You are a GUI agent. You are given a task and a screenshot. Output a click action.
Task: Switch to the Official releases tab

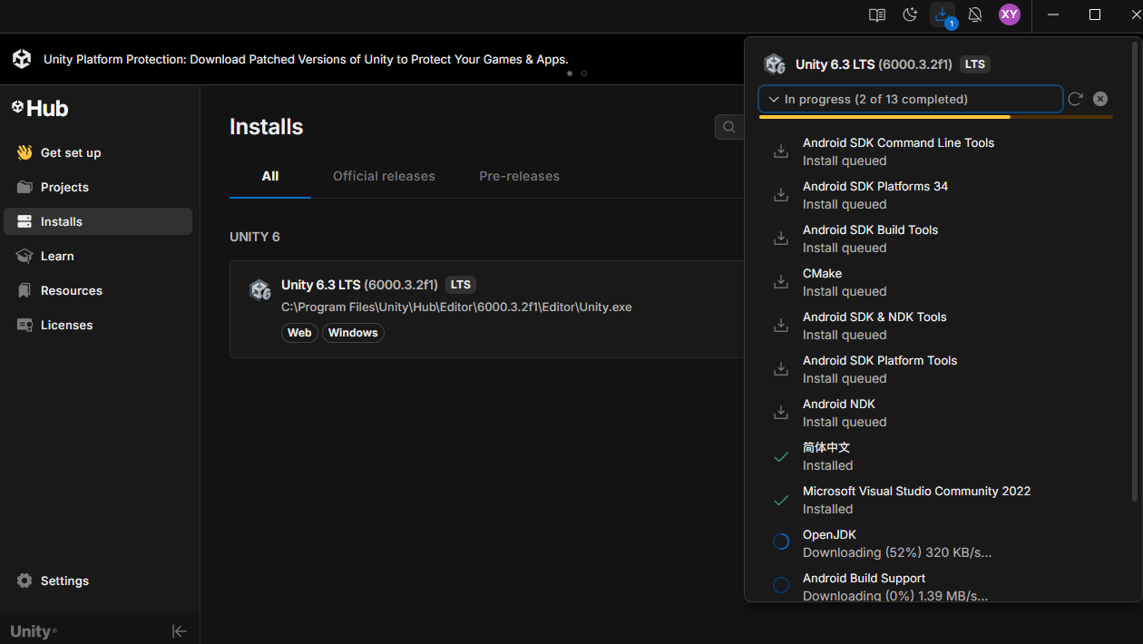(x=384, y=176)
